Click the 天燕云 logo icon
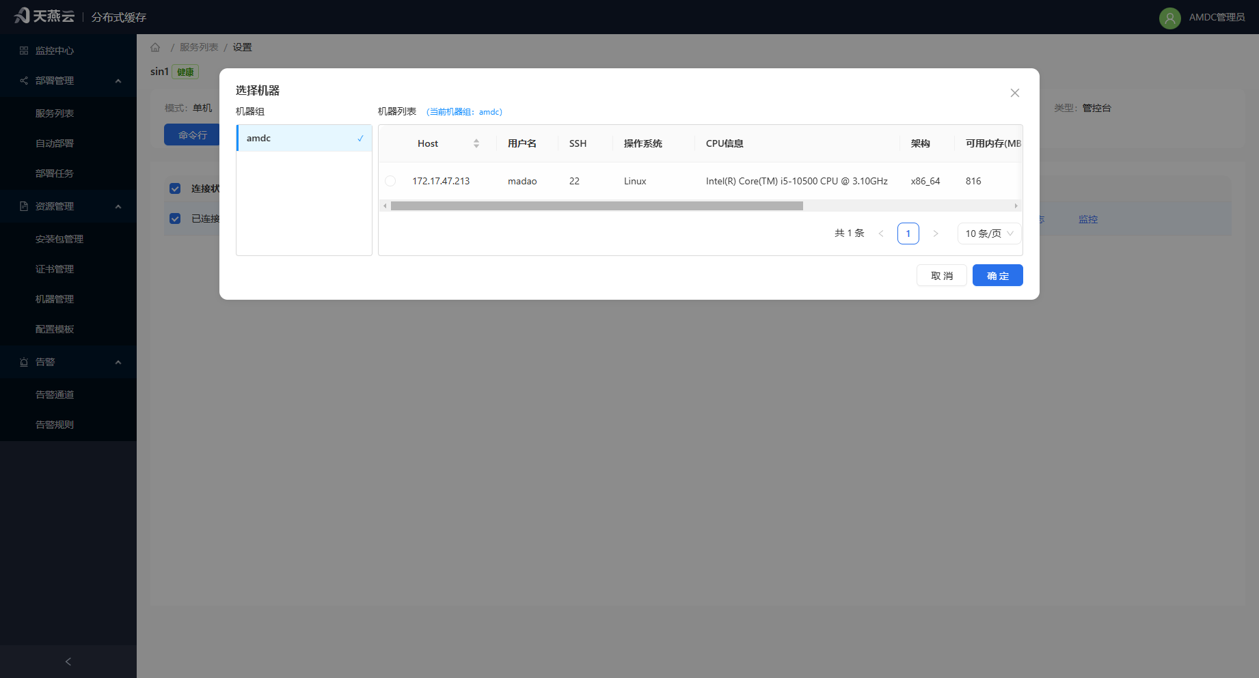1259x678 pixels. pyautogui.click(x=22, y=15)
